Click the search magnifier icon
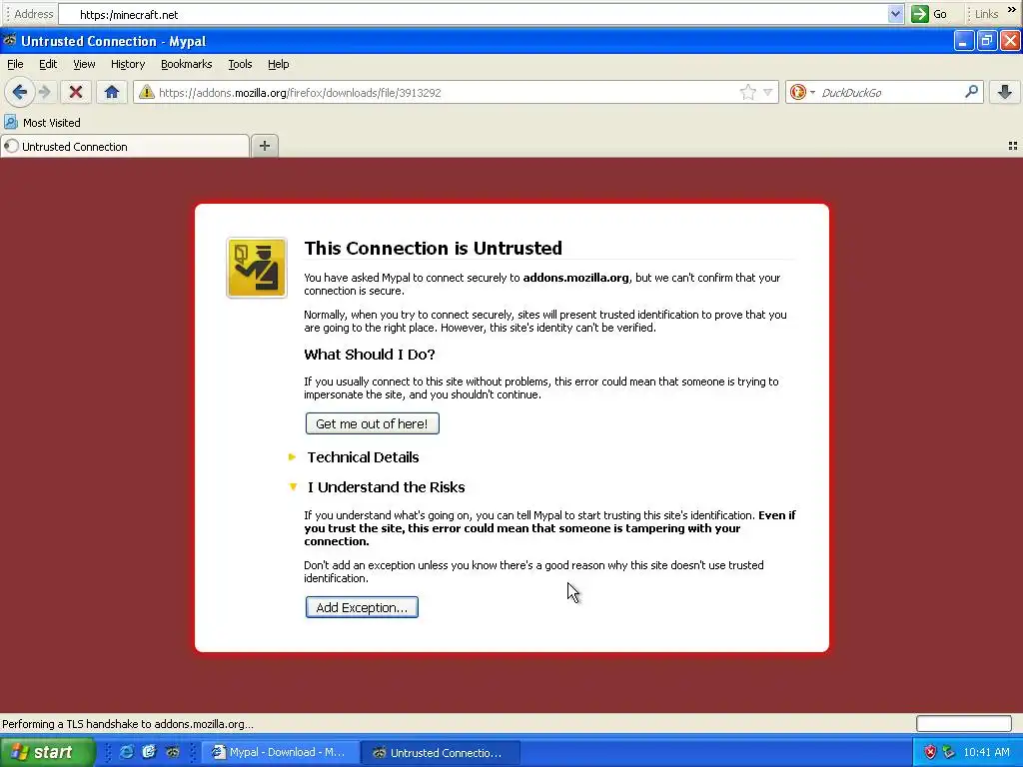 (x=971, y=91)
